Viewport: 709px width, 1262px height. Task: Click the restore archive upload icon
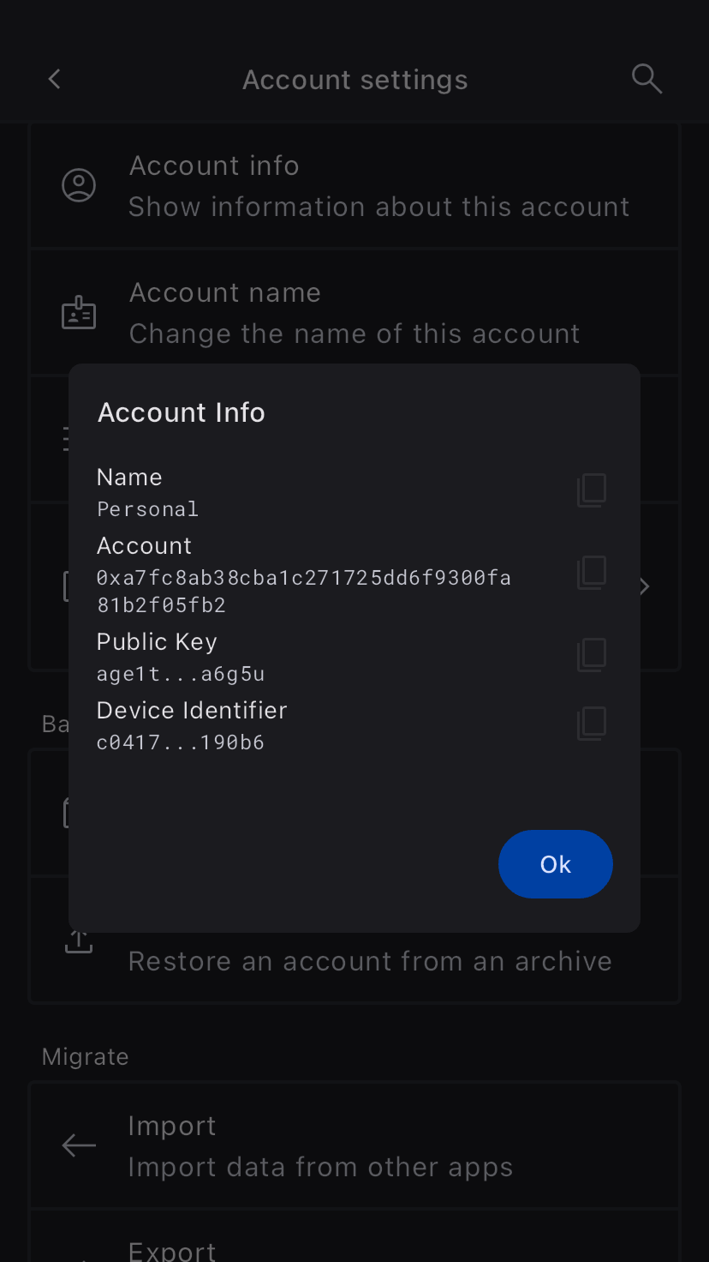coord(79,942)
